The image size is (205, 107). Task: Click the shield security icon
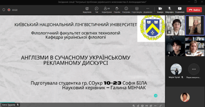[4, 10]
